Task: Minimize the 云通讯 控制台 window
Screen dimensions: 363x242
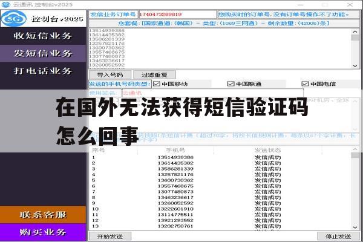Action: coord(301,4)
